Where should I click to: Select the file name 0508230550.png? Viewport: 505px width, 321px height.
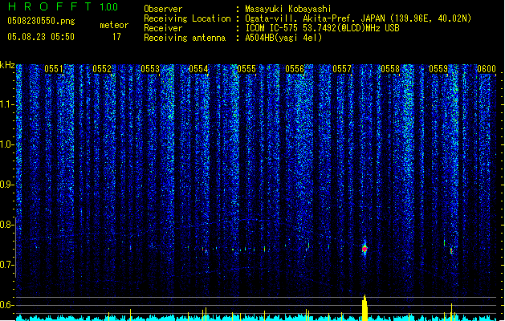click(41, 21)
